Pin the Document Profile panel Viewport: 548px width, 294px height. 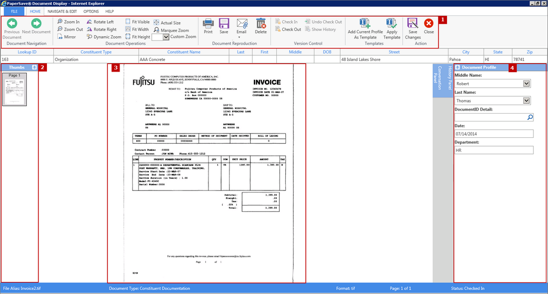tap(457, 67)
